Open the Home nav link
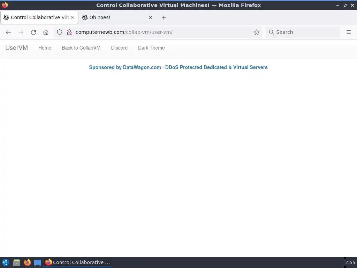This screenshot has height=268, width=357. pyautogui.click(x=45, y=48)
